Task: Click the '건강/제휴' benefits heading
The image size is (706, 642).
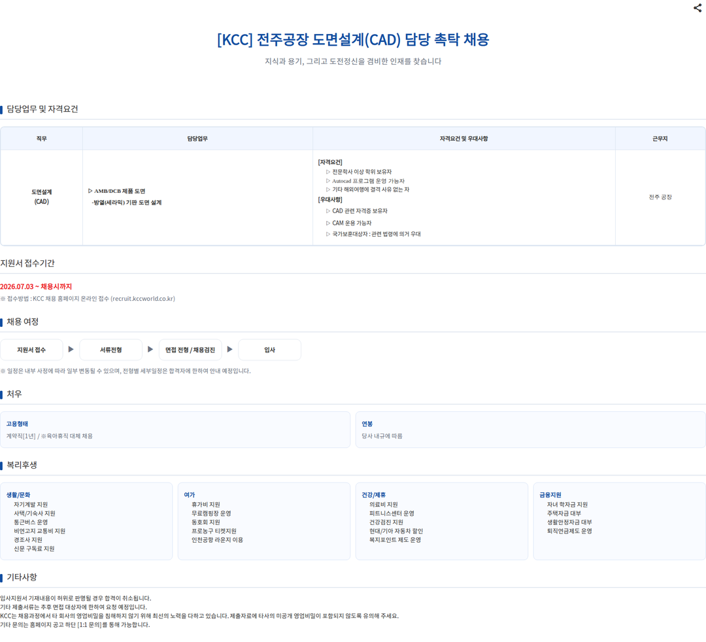Action: point(374,495)
